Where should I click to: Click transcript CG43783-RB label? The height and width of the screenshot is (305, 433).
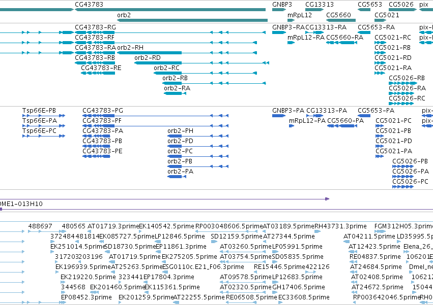[x=95, y=58]
